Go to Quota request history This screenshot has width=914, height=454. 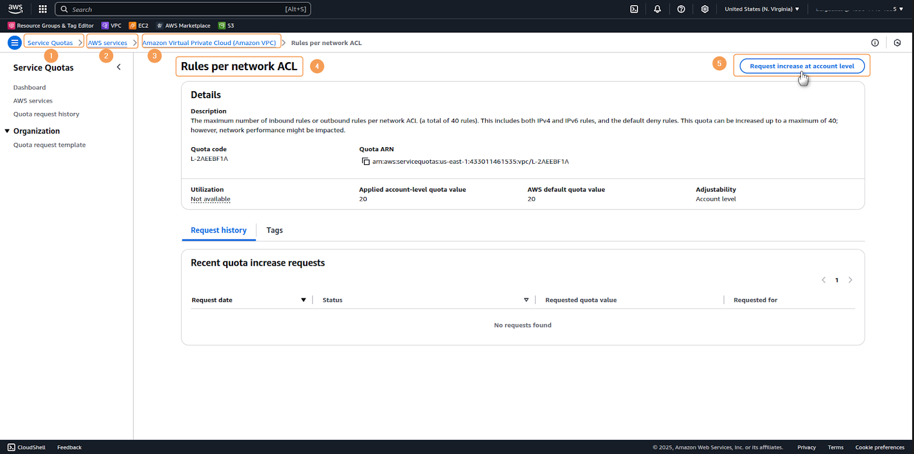click(46, 114)
